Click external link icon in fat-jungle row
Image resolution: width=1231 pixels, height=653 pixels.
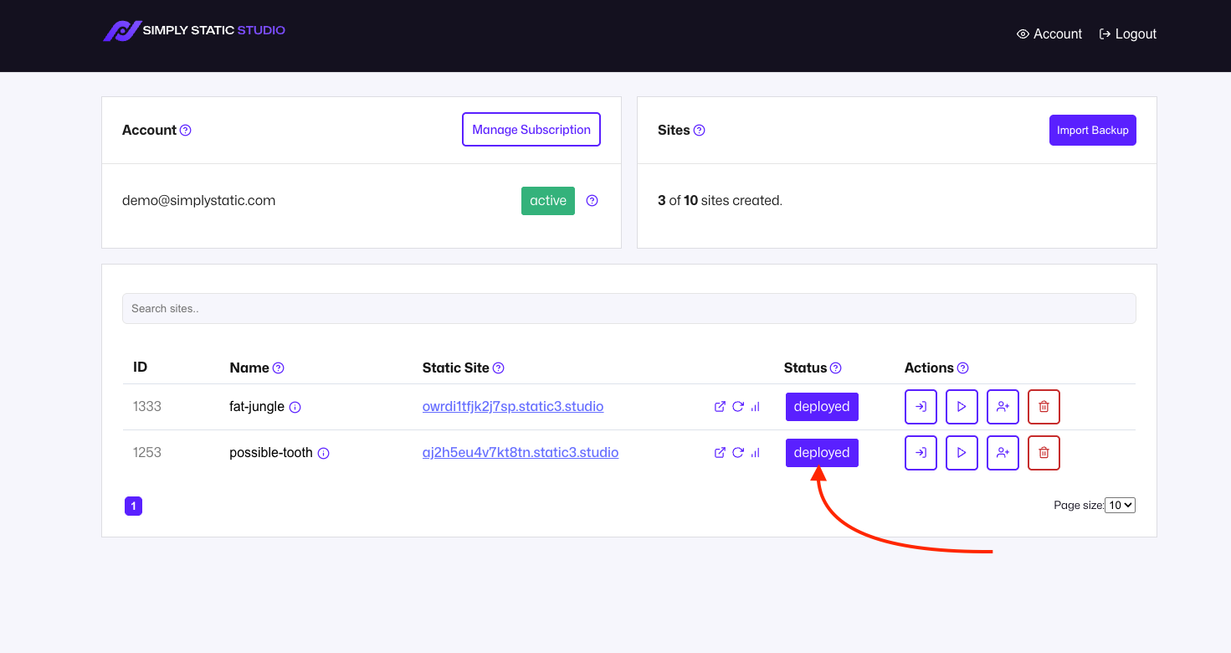[x=720, y=407]
